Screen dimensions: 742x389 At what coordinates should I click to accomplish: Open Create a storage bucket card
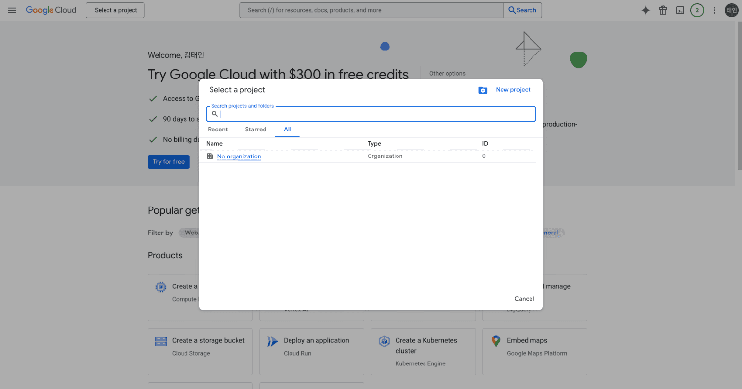click(200, 352)
